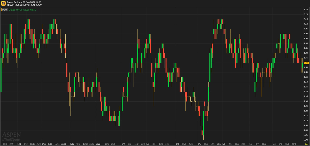
Task: Click the 8.50 level on price axis
Action: coord(306,82)
